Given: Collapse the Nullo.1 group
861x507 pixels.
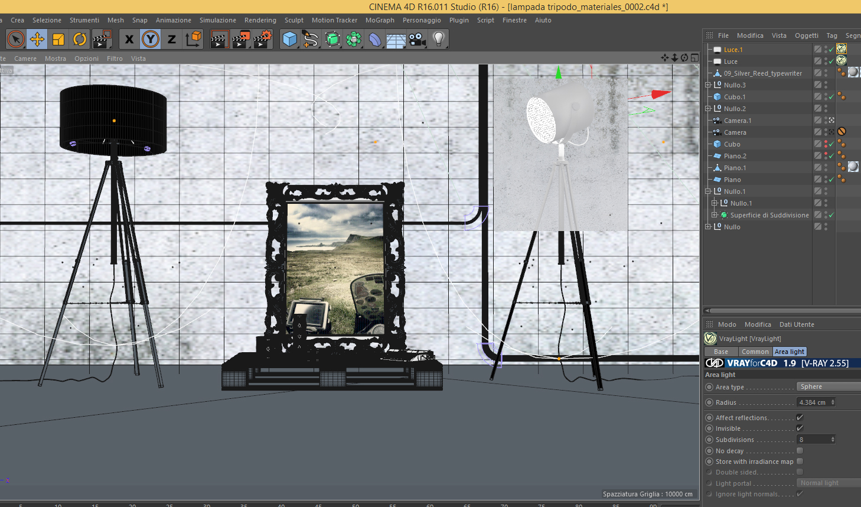Looking at the screenshot, I should [x=708, y=191].
